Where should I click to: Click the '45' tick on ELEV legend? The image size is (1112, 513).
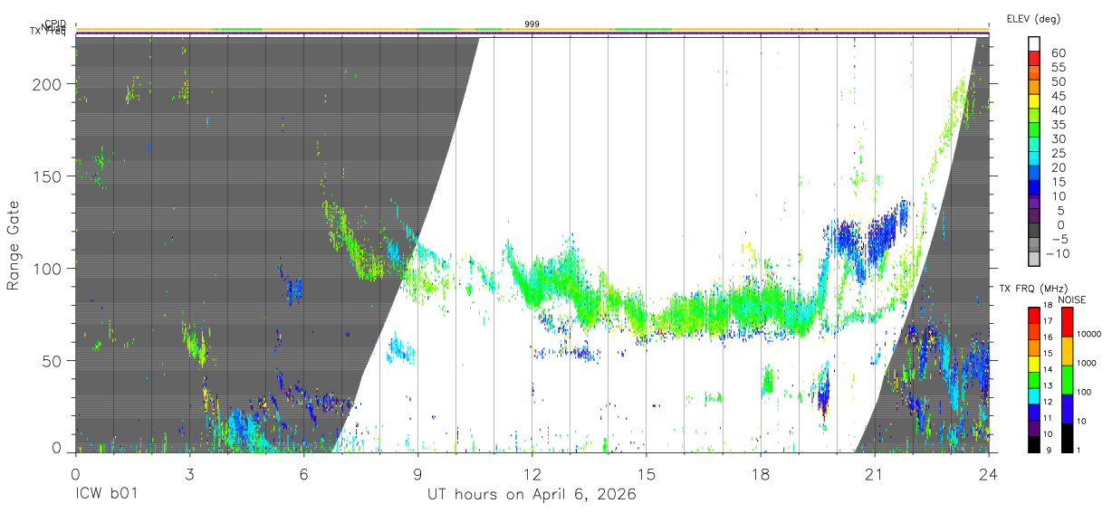pyautogui.click(x=1058, y=96)
